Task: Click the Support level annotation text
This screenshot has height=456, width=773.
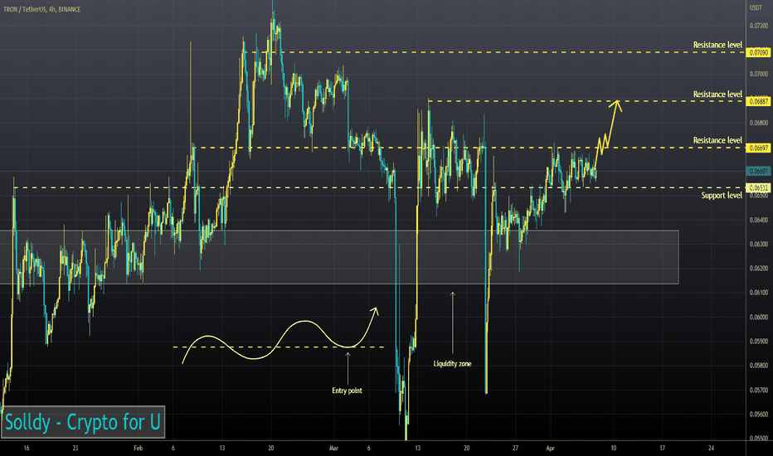Action: [722, 196]
